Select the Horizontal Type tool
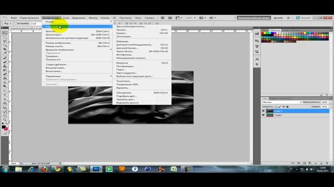This screenshot has height=187, width=334. click(5, 95)
